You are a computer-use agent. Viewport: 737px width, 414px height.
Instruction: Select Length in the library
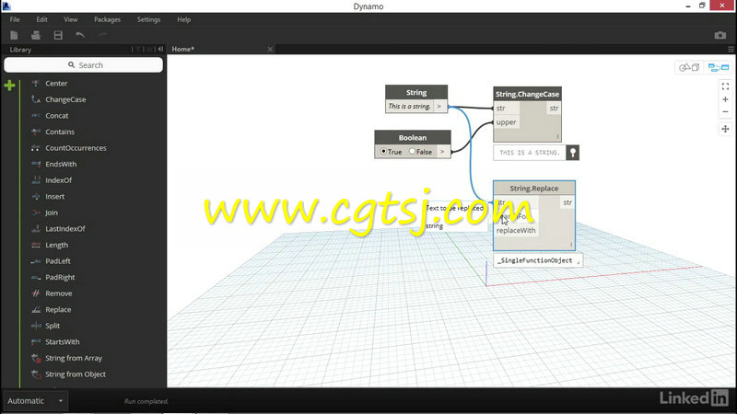tap(56, 245)
